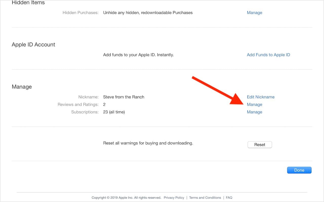Open the Privacy Policy footer link
The width and height of the screenshot is (324, 202).
tap(174, 198)
